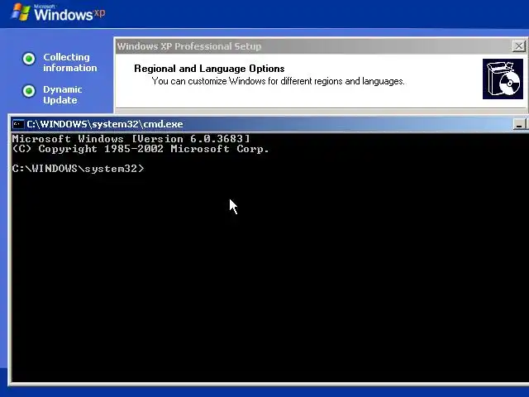Click the Copyright 1985-2002 Microsoft Corp. line
Image resolution: width=529 pixels, height=397 pixels.
pyautogui.click(x=141, y=149)
